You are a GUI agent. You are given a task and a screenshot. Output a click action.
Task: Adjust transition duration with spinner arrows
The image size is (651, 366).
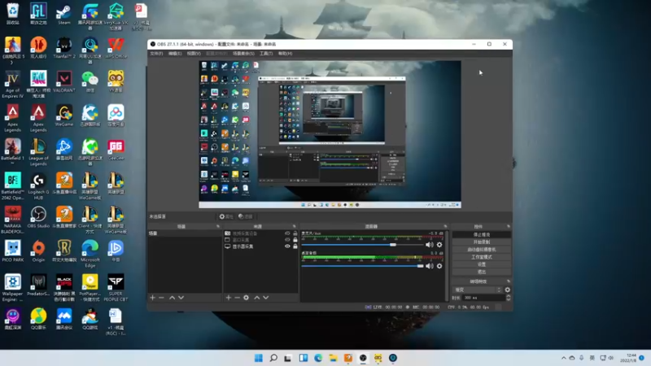[x=508, y=298]
